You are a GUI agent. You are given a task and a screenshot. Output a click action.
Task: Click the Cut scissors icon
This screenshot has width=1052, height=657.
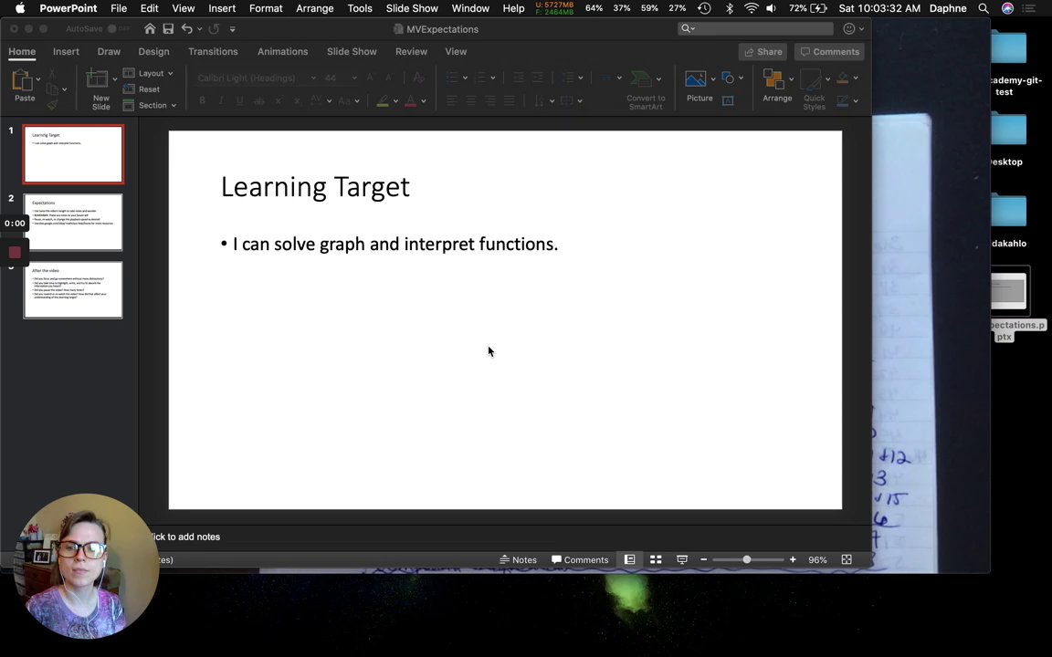tap(52, 73)
